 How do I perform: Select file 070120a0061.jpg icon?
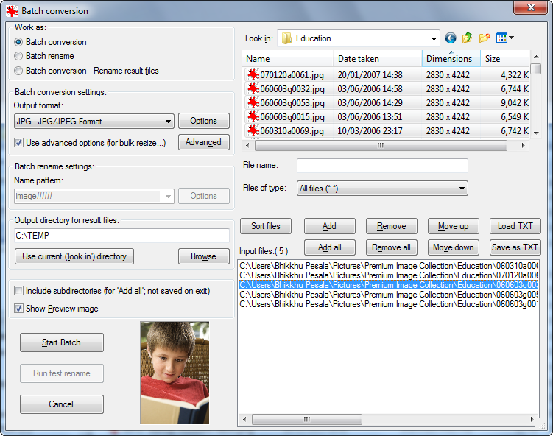pyautogui.click(x=253, y=74)
